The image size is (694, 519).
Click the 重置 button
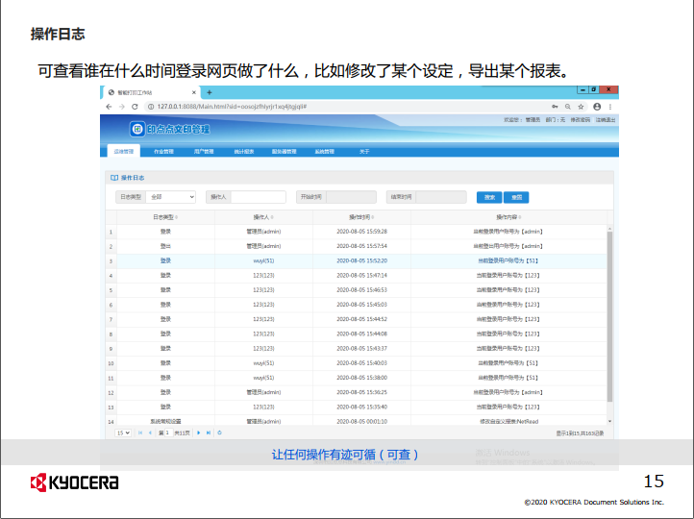coord(516,197)
